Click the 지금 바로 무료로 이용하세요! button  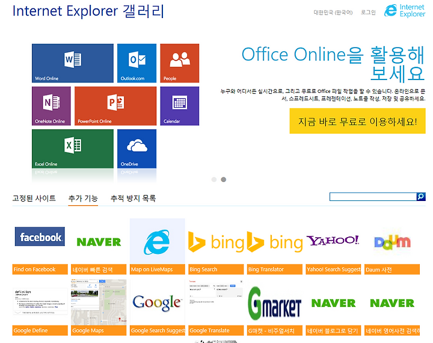point(357,121)
